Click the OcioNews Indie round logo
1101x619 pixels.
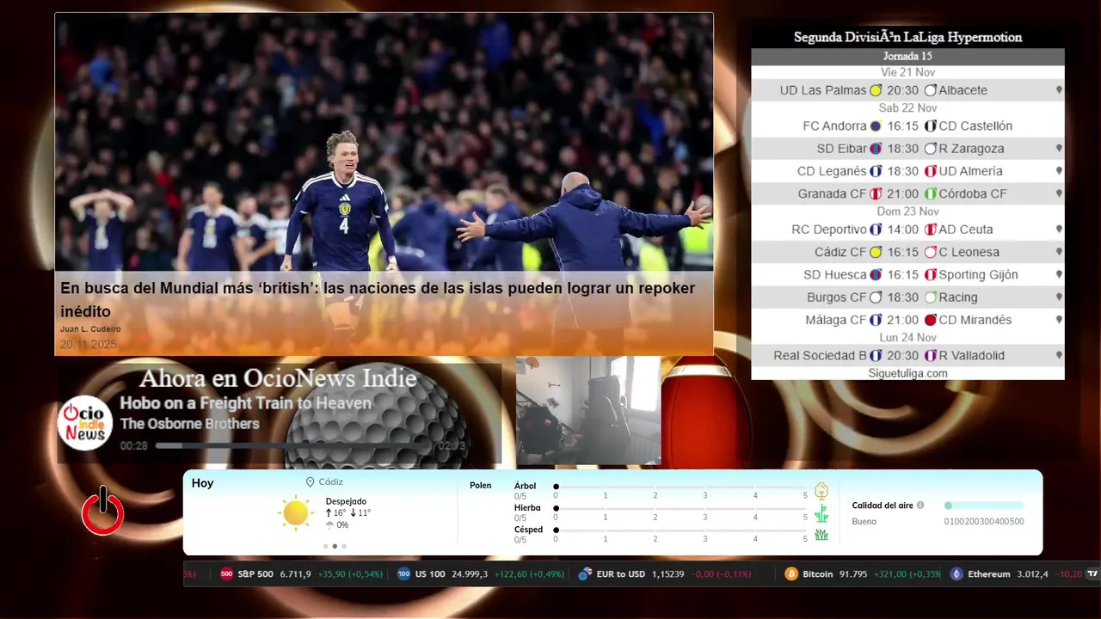click(85, 423)
